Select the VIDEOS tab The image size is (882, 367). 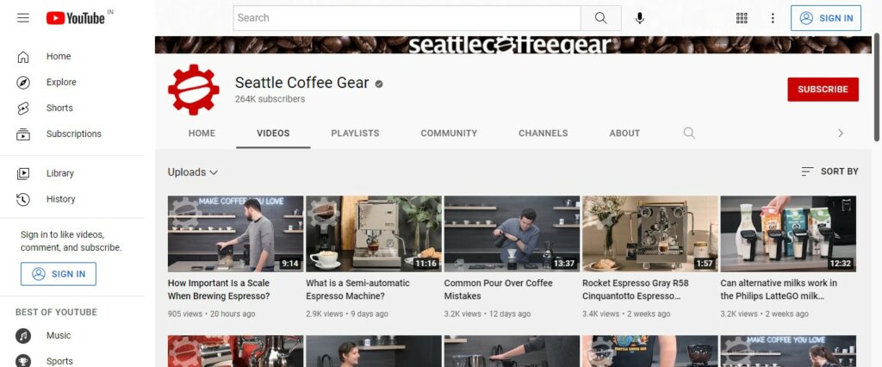(273, 134)
